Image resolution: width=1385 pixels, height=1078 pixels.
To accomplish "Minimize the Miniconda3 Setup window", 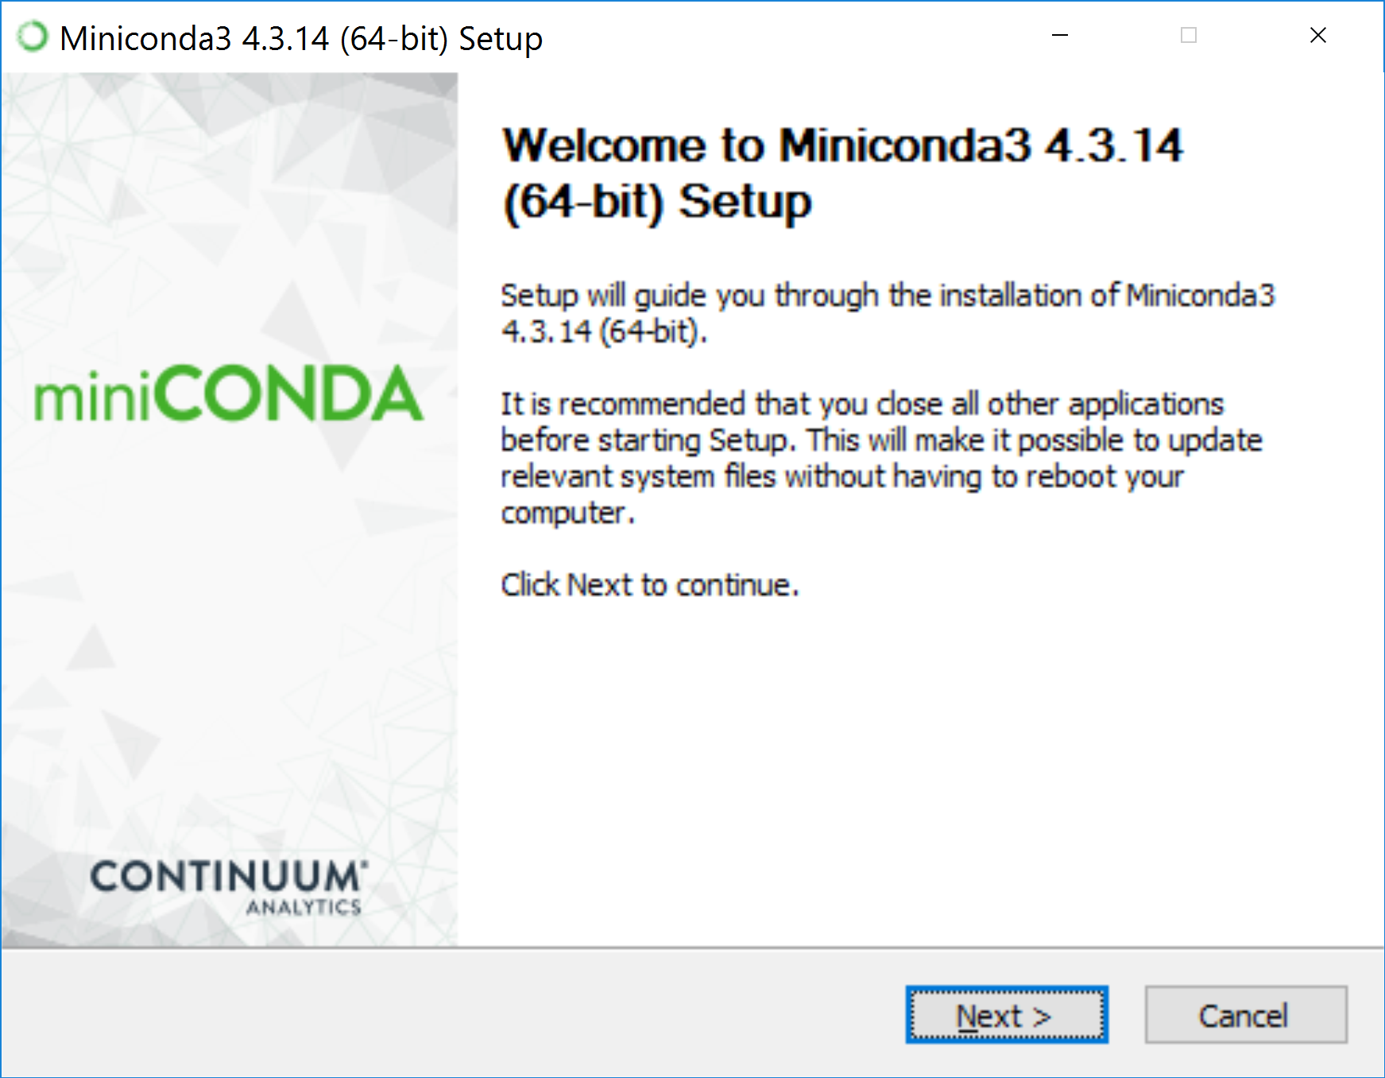I will [x=1059, y=36].
